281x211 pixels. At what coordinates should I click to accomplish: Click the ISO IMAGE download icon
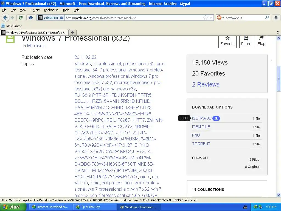tap(216, 118)
